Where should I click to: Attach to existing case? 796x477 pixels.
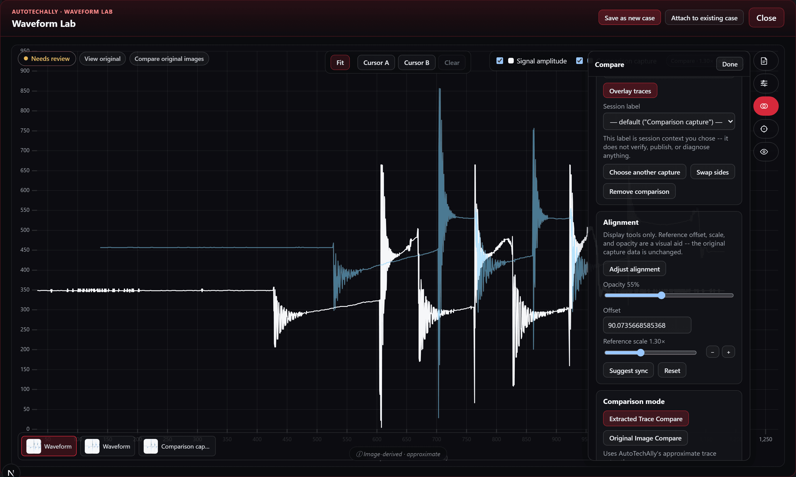tap(704, 18)
